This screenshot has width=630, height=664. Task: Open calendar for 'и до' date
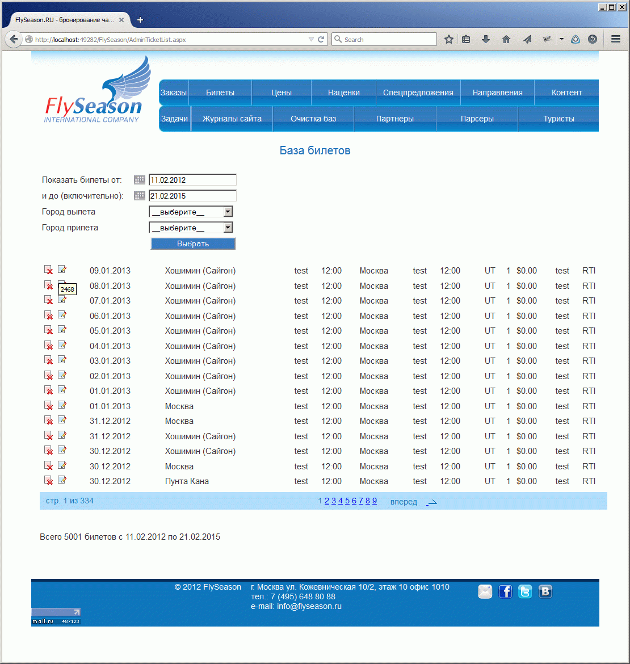click(139, 196)
